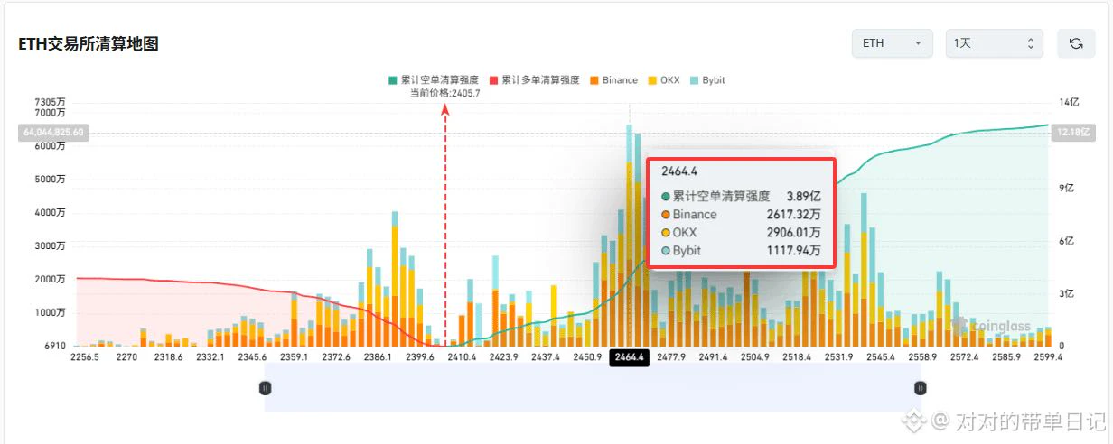
Task: Click the zoom range selection band
Action: point(593,388)
